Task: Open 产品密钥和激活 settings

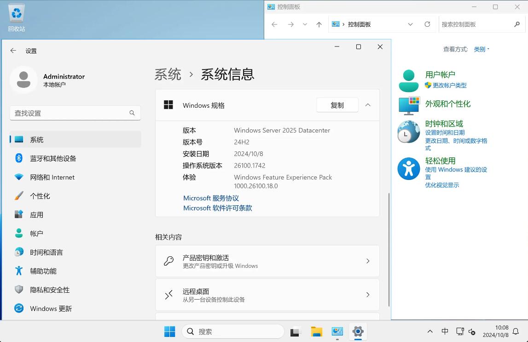Action: pos(267,261)
